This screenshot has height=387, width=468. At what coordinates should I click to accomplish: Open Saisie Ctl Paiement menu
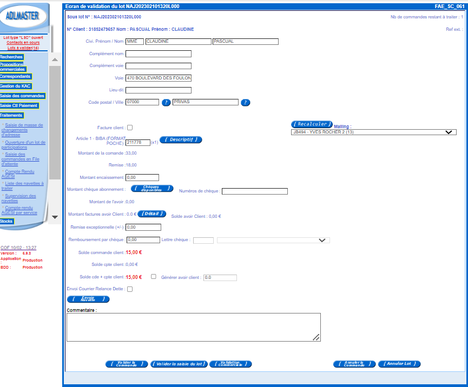pyautogui.click(x=19, y=105)
